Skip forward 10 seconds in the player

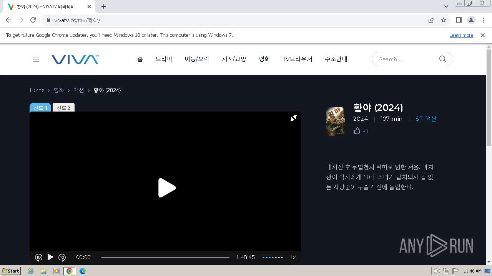(62, 257)
